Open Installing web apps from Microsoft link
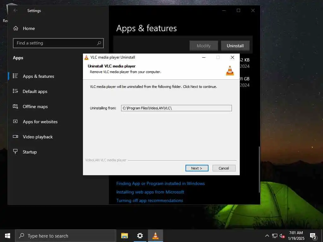The image size is (323, 242). click(150, 192)
